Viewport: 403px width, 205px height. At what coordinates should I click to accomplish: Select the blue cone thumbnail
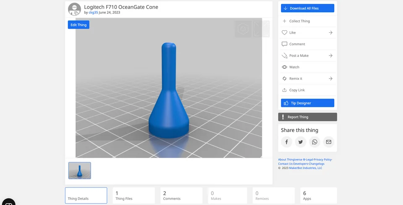80,171
